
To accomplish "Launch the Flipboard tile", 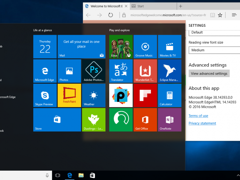I will point(145,95).
